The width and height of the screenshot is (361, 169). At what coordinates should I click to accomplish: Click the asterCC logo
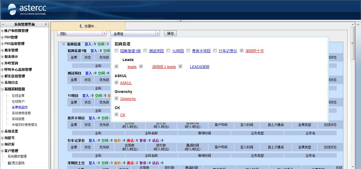pos(27,10)
